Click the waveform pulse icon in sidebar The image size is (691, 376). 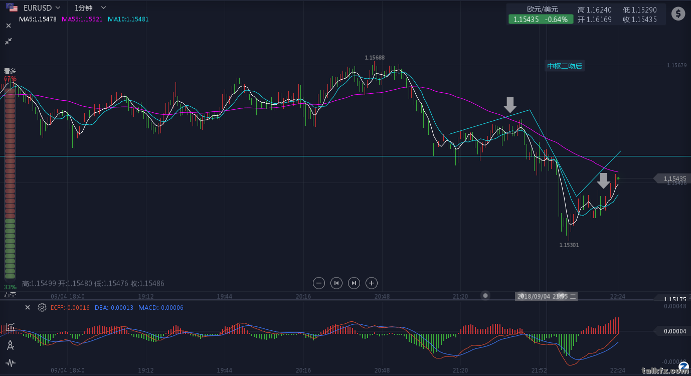click(10, 363)
